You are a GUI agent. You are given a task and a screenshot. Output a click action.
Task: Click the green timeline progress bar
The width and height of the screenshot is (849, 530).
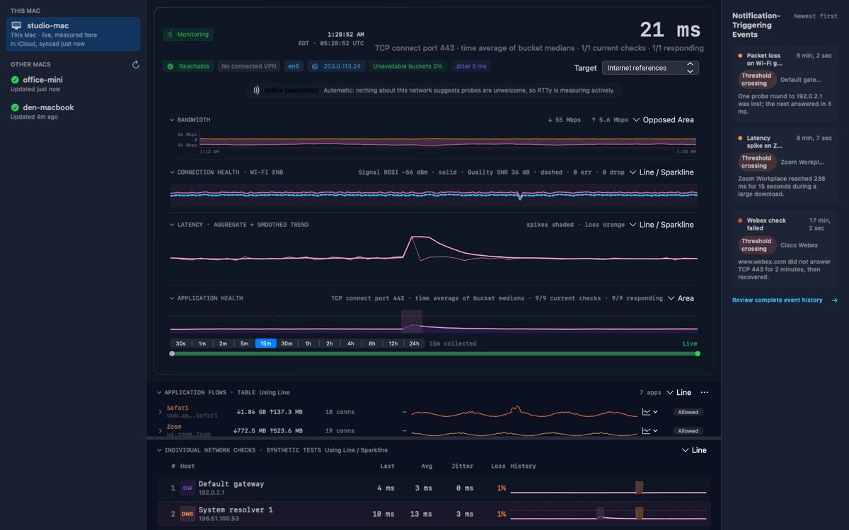tap(434, 353)
